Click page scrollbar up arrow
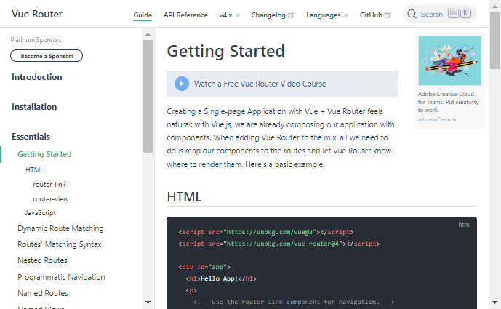 point(494,7)
